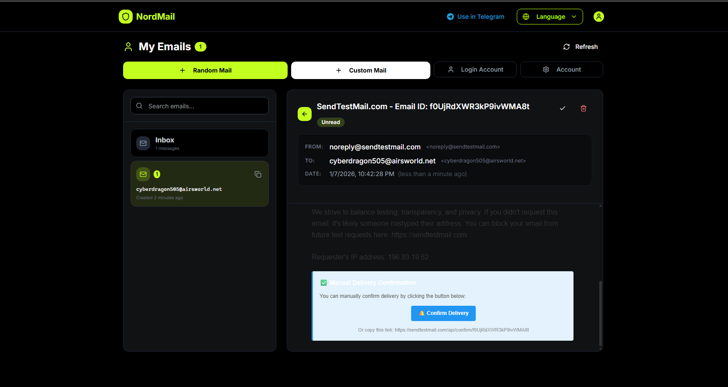728x387 pixels.
Task: Click the email body scrollbar thumb
Action: point(601,313)
